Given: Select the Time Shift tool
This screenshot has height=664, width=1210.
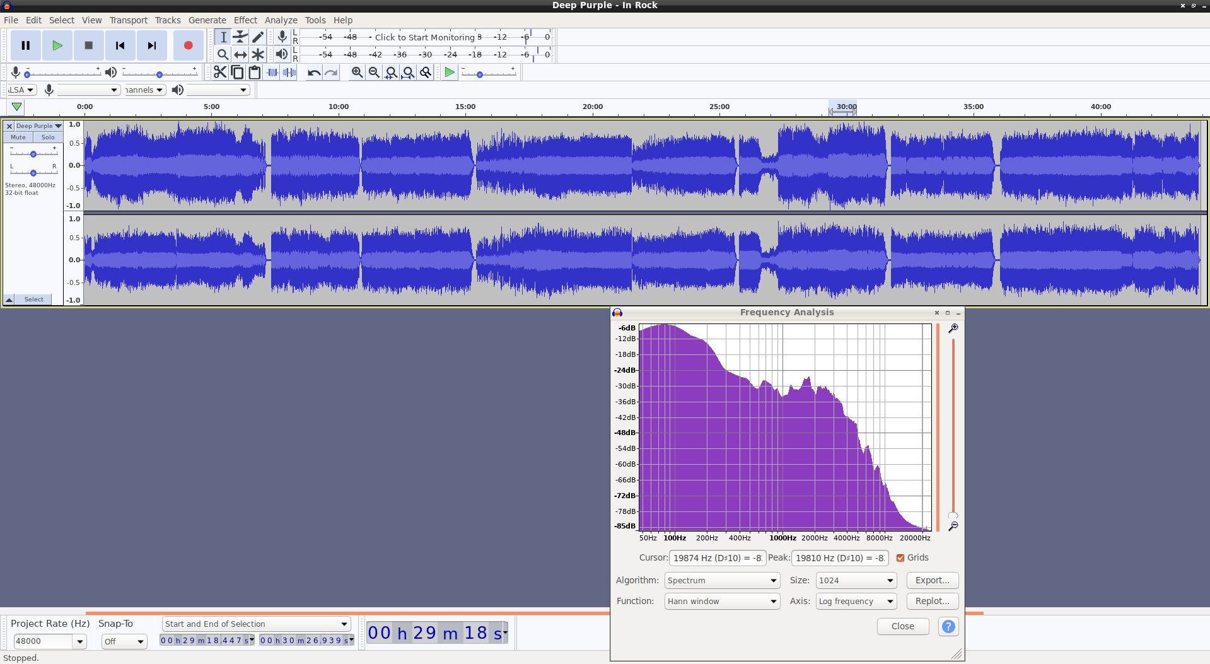Looking at the screenshot, I should click(240, 55).
